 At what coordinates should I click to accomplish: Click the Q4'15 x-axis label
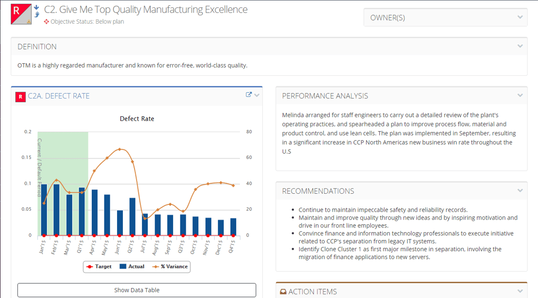point(232,246)
